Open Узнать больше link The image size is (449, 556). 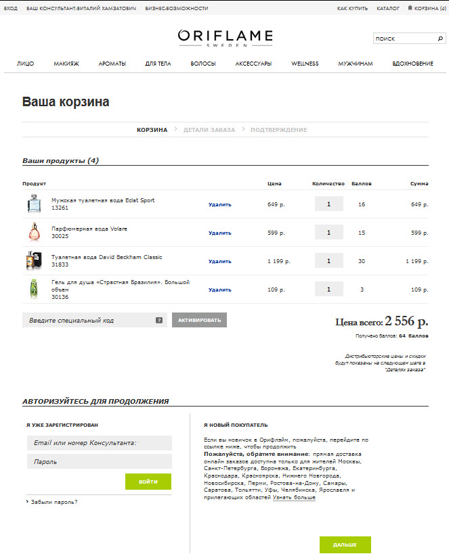click(x=294, y=497)
